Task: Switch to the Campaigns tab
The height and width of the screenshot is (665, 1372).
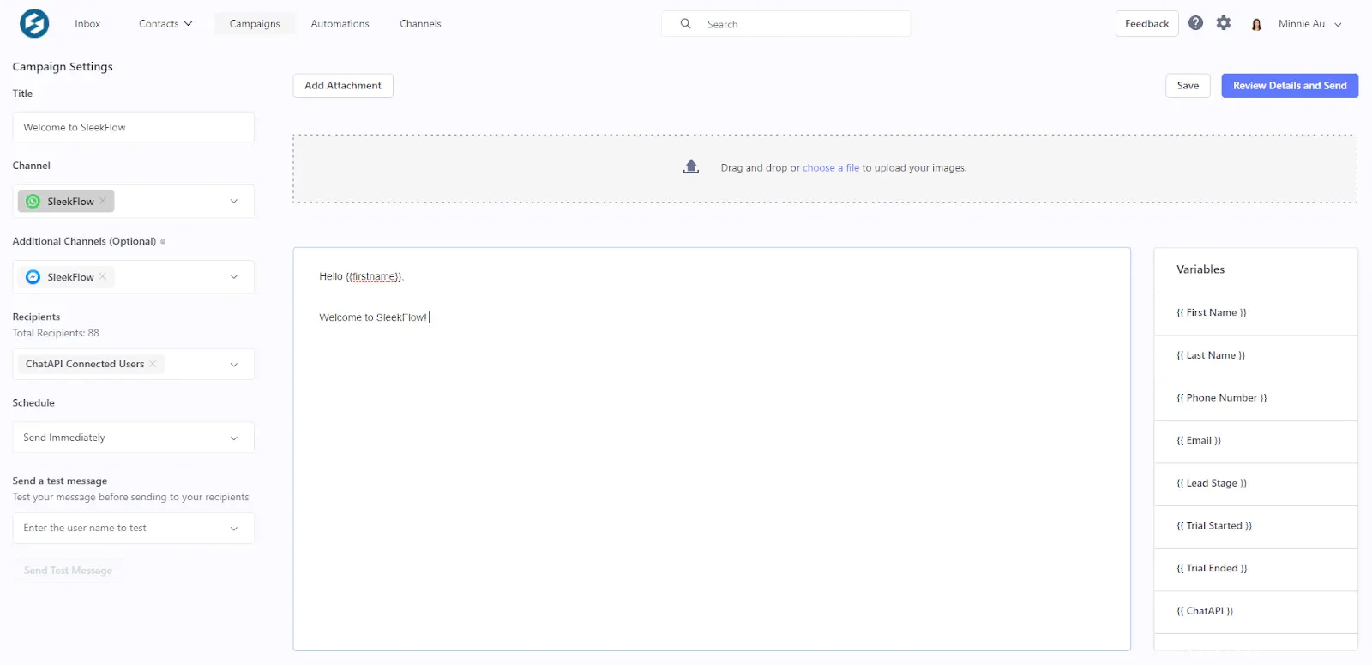Action: [x=255, y=24]
